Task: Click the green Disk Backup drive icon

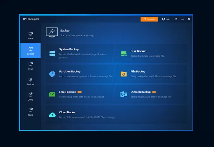Action: click(x=123, y=54)
